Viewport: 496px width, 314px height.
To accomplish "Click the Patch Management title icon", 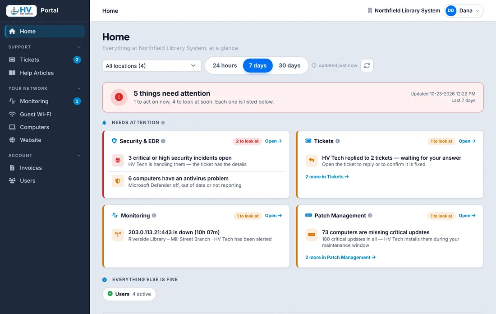I will pos(308,215).
